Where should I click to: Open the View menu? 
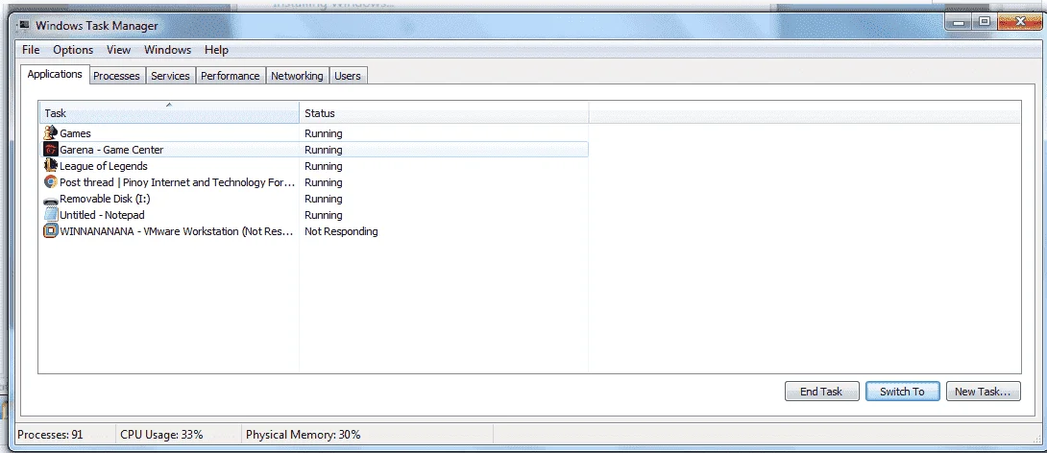(119, 50)
